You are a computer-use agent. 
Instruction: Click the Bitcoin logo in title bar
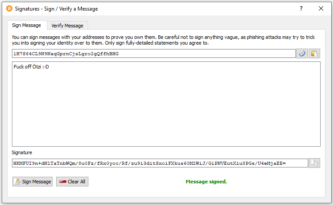coord(9,8)
